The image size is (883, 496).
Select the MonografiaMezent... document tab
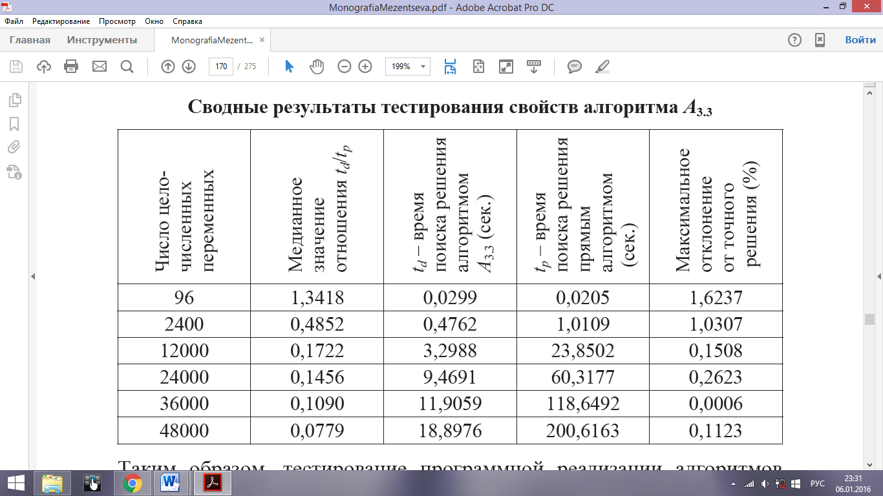coord(212,40)
